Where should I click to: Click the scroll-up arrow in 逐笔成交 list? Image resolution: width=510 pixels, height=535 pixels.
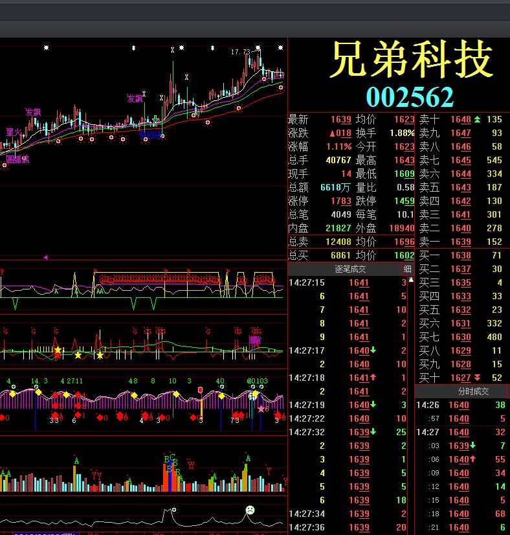click(411, 280)
